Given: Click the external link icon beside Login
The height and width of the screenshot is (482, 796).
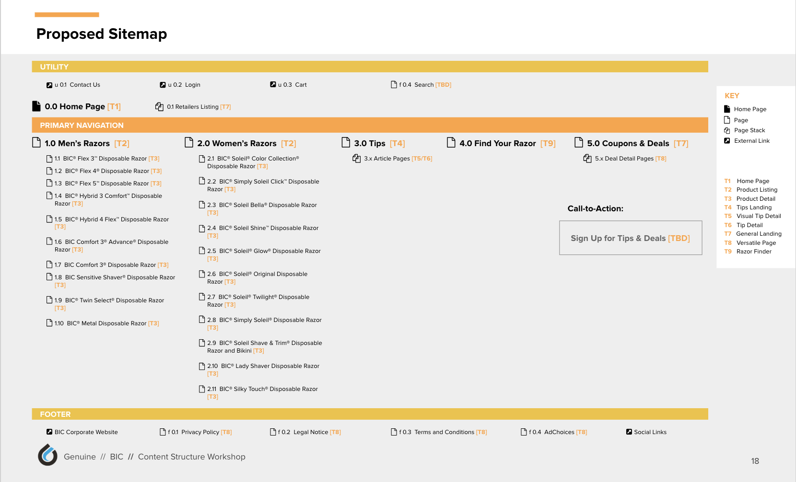Looking at the screenshot, I should [x=163, y=85].
